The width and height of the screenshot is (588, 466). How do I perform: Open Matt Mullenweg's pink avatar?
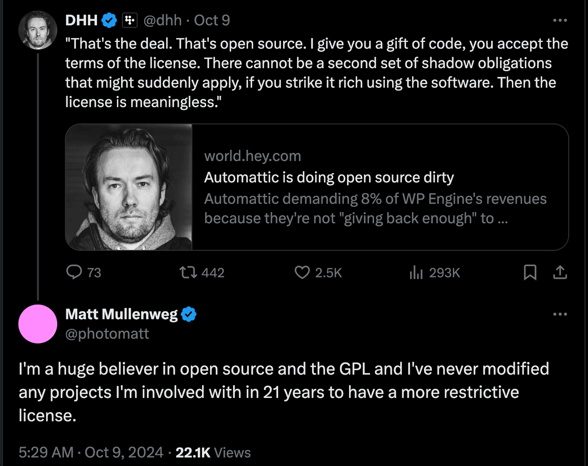pos(38,324)
